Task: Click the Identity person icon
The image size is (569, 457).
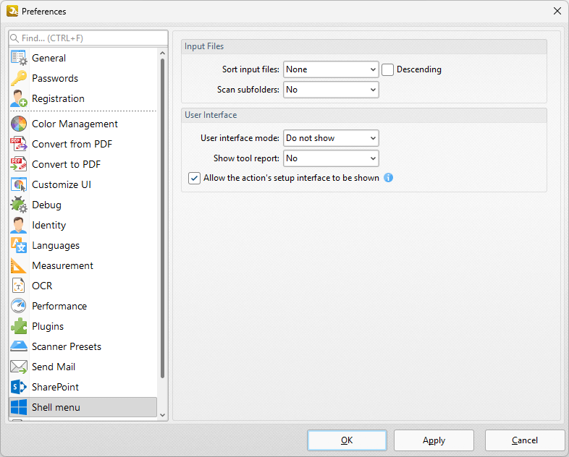Action: [x=19, y=226]
